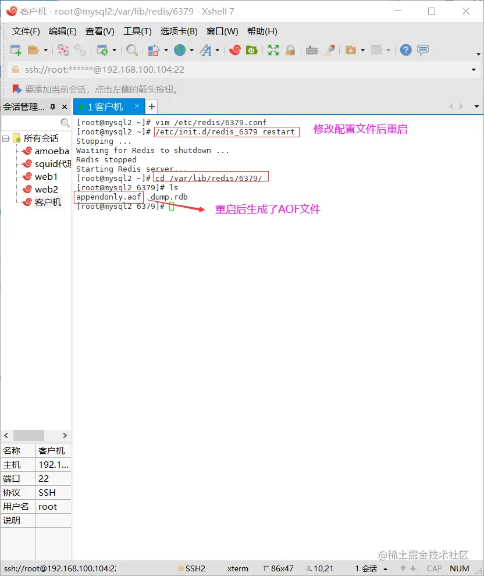Click the keyboard mapping icon
Image resolution: width=484 pixels, height=576 pixels.
point(312,50)
